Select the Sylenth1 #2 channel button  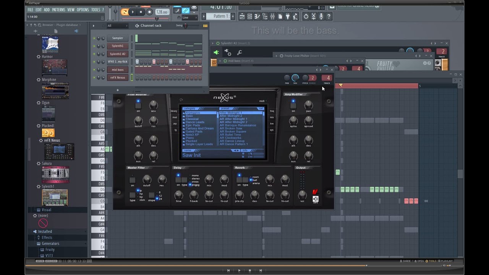118,54
